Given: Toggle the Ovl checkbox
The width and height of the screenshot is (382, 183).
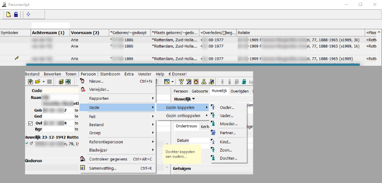Looking at the screenshot, I should [30, 124].
